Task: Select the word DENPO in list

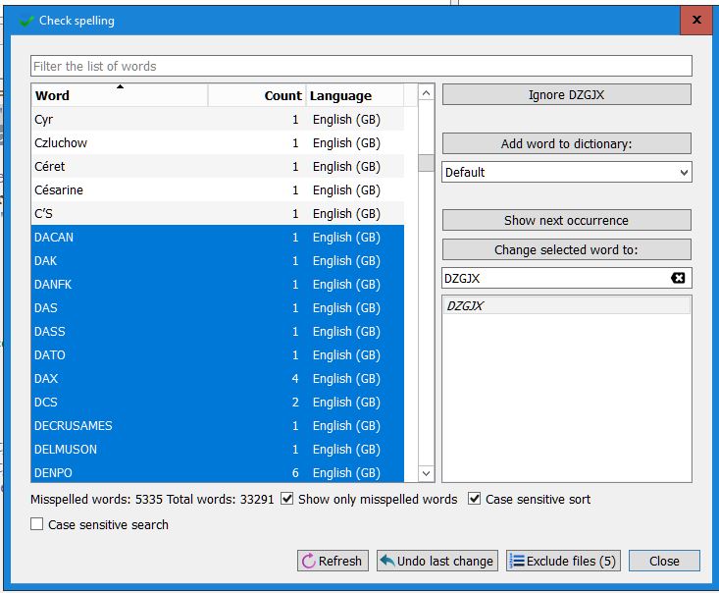Action: (218, 473)
